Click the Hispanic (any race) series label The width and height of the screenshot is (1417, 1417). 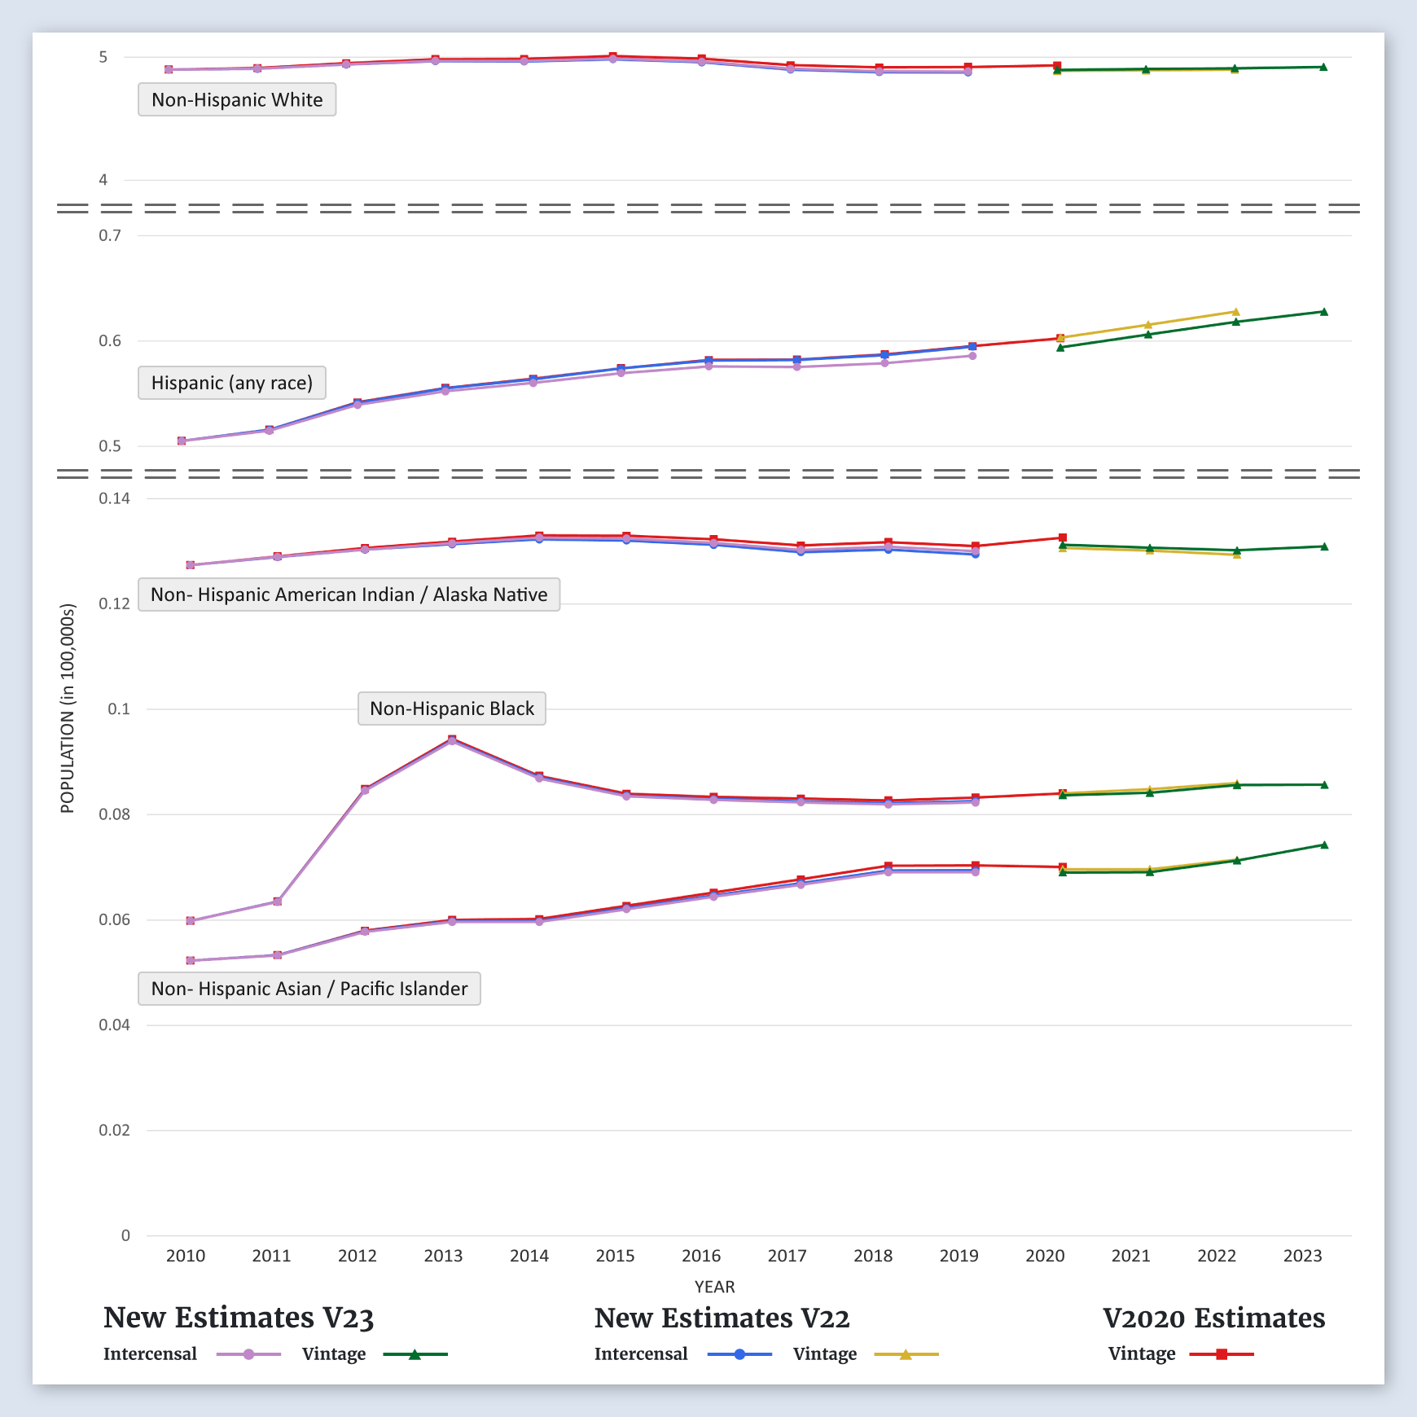(232, 383)
